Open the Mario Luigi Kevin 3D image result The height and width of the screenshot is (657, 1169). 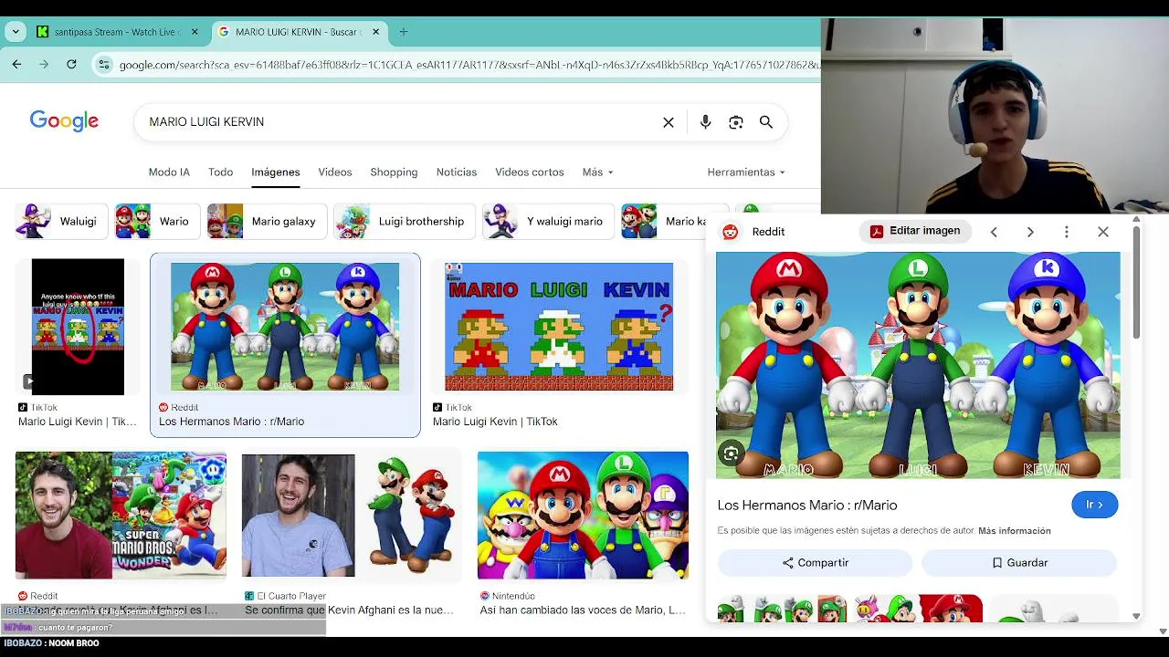click(x=285, y=327)
